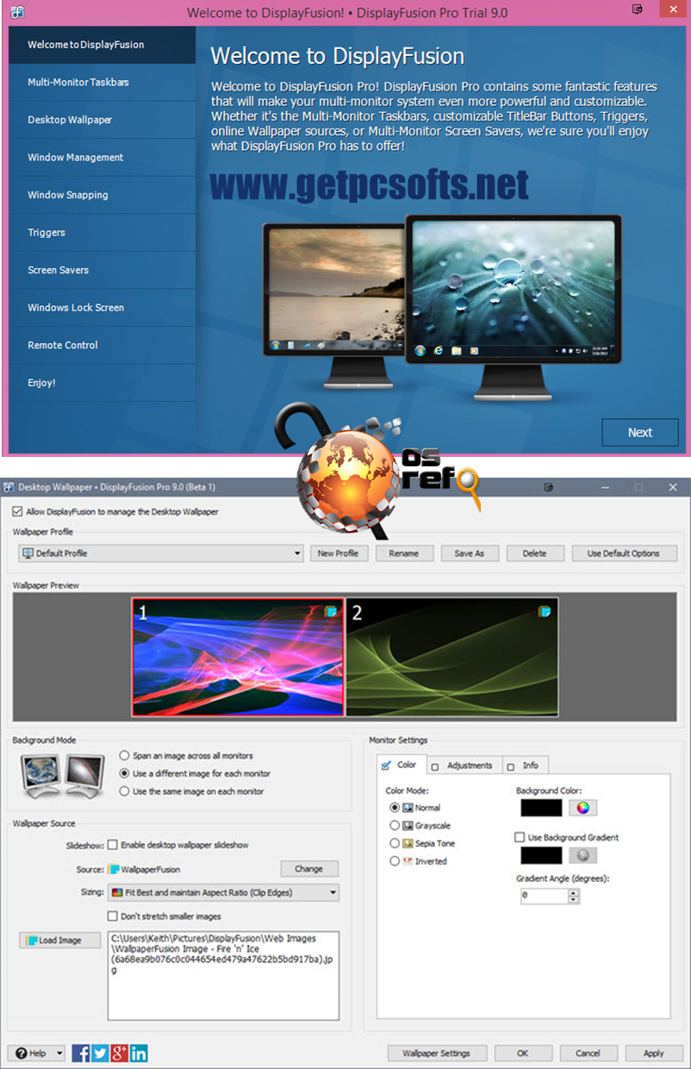Enable desktop wallpaper slideshow checkbox
Viewport: 691px width, 1069px height.
[113, 845]
